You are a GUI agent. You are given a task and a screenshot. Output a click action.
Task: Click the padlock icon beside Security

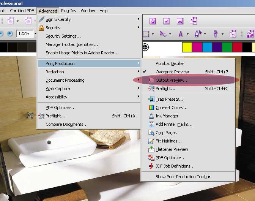[41, 28]
